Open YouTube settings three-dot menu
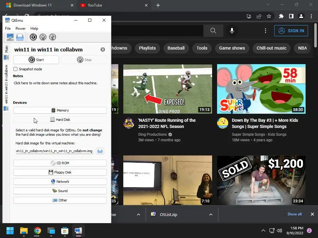Viewport: 318px width, 238px height. pyautogui.click(x=266, y=31)
